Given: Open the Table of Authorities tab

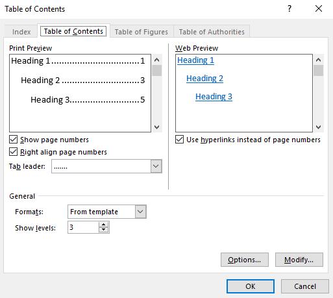Looking at the screenshot, I should [x=212, y=32].
